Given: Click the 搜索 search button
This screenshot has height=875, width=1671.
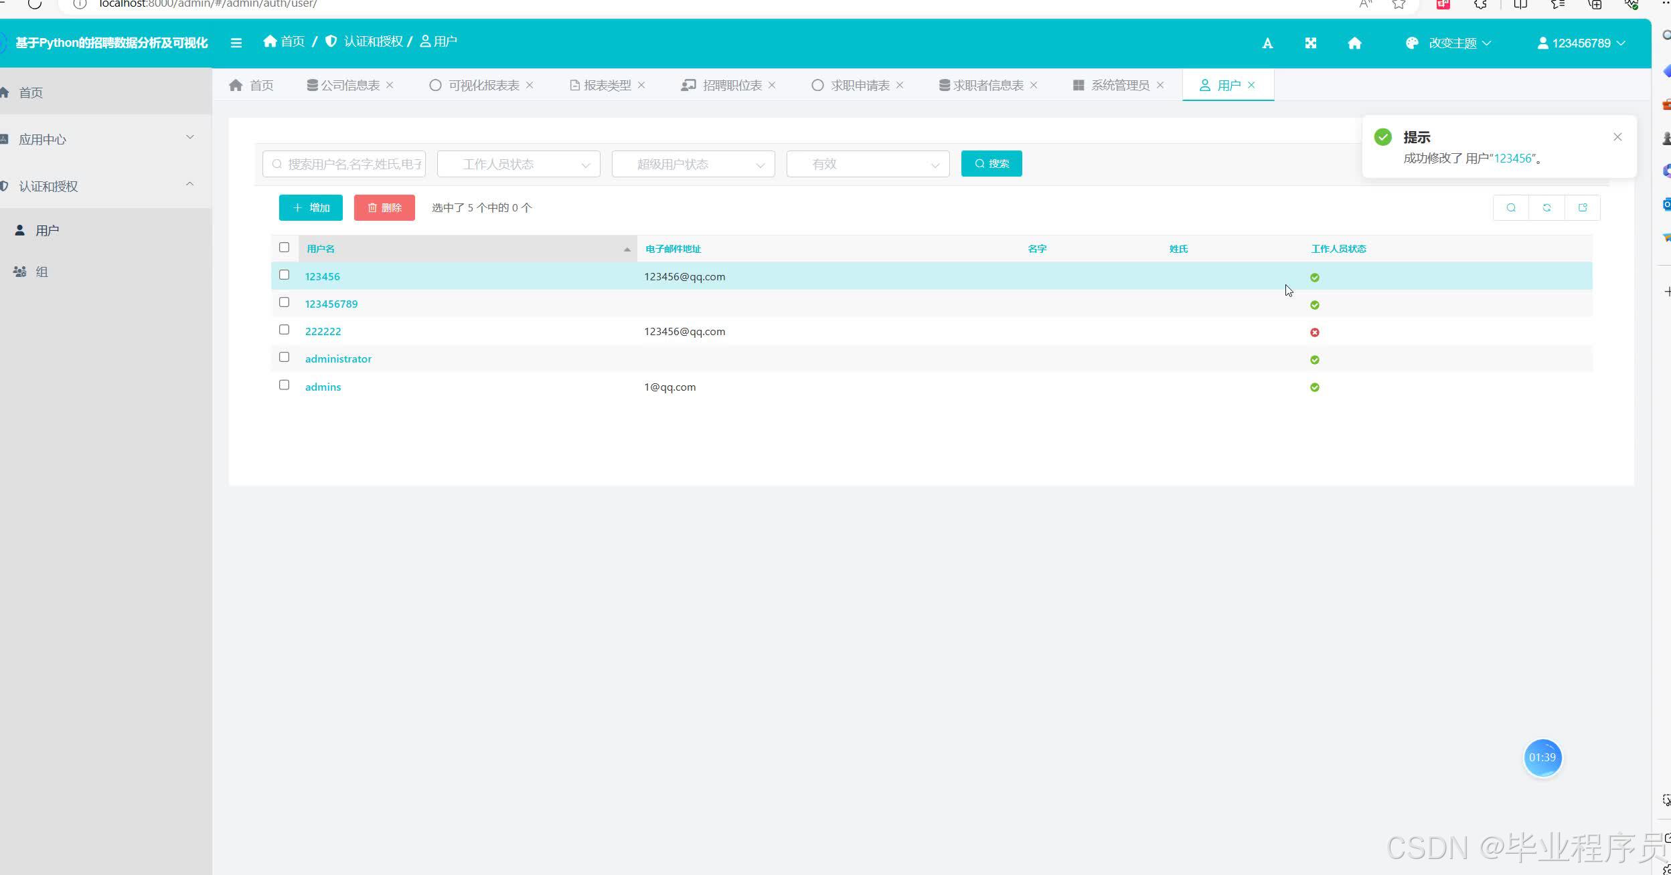Looking at the screenshot, I should tap(991, 164).
